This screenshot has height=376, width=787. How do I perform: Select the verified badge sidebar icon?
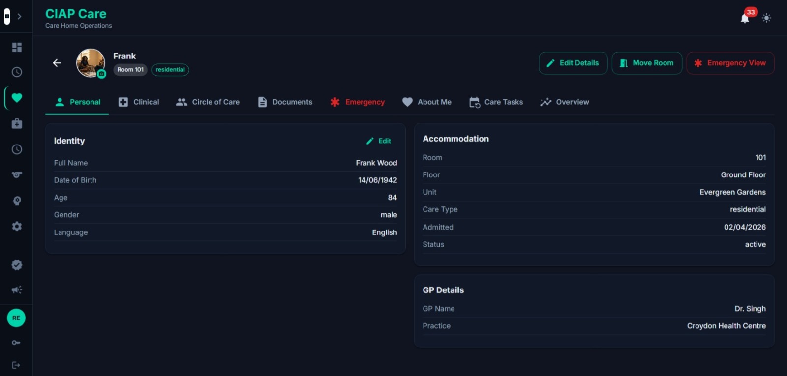17,265
